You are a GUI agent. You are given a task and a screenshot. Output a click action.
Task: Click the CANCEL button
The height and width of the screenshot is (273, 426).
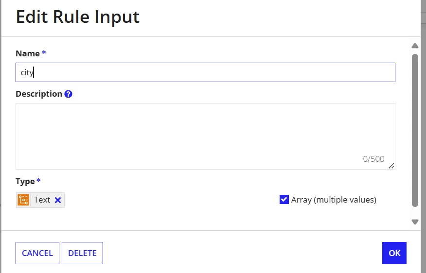tap(37, 253)
